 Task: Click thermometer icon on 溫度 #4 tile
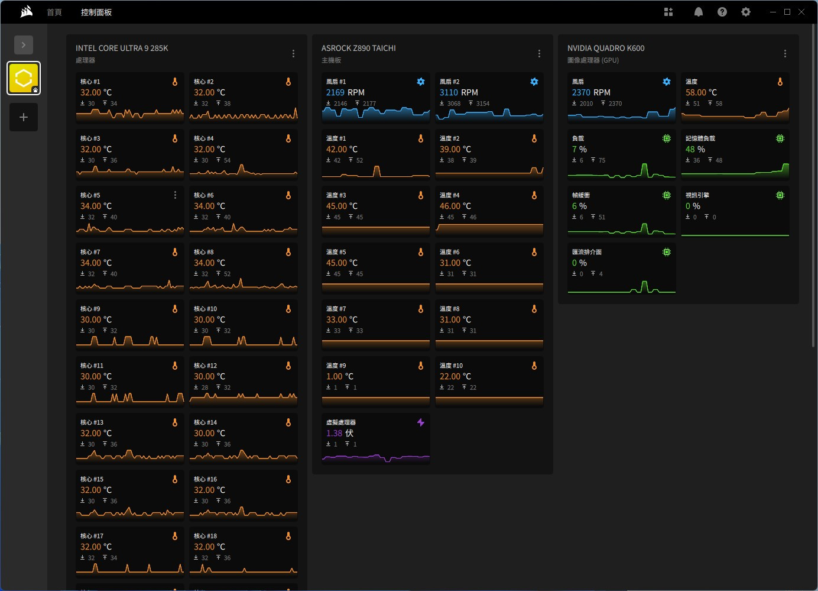tap(534, 195)
